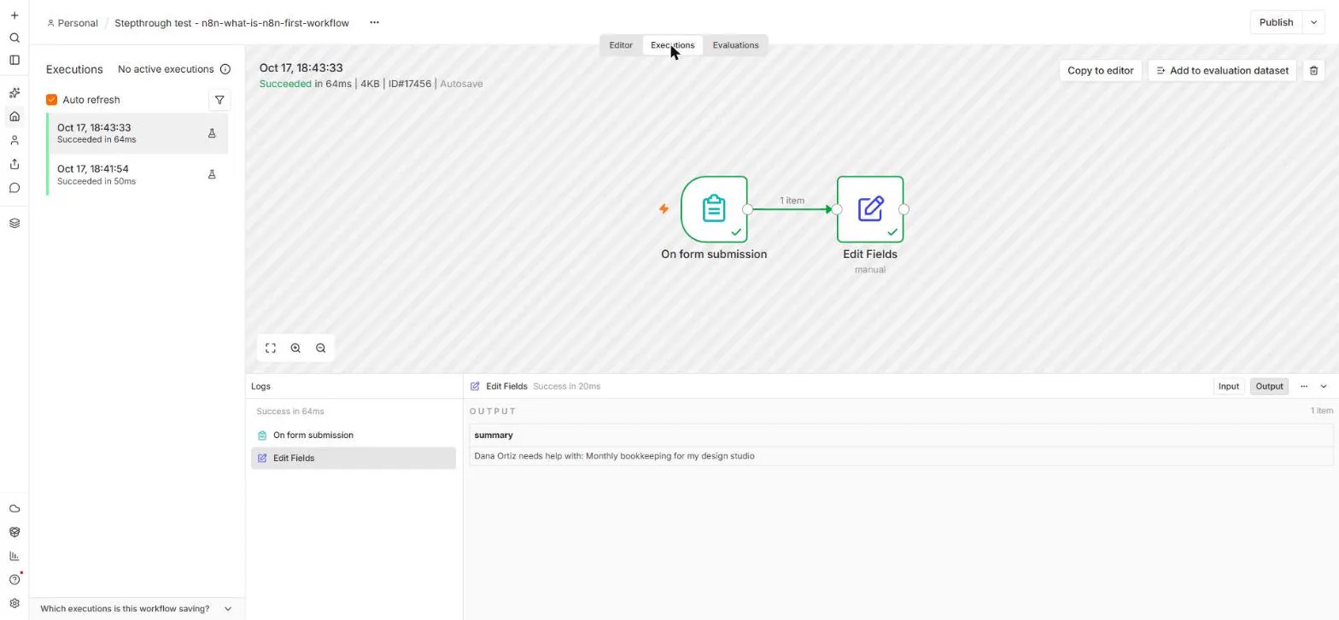Click the flask icon on the 18:41:54 execution
Viewport: 1339px width, 620px height.
pos(212,174)
